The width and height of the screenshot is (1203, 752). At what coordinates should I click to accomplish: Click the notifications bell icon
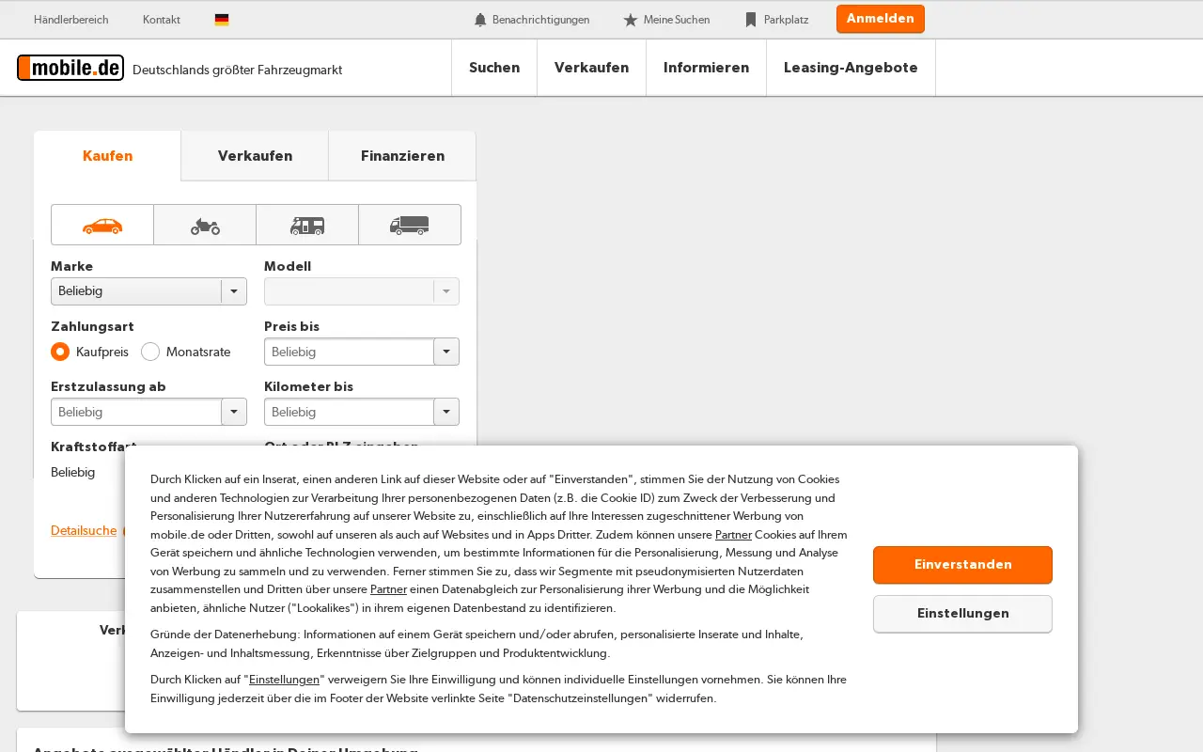pyautogui.click(x=480, y=20)
